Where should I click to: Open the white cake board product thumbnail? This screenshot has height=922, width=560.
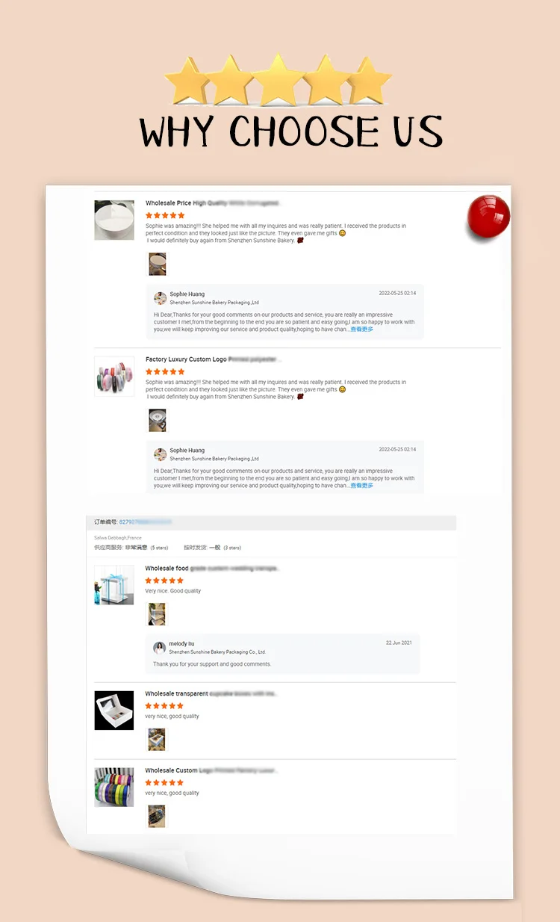114,220
